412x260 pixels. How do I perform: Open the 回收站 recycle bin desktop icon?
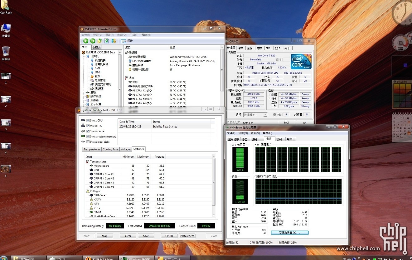pyautogui.click(x=6, y=53)
